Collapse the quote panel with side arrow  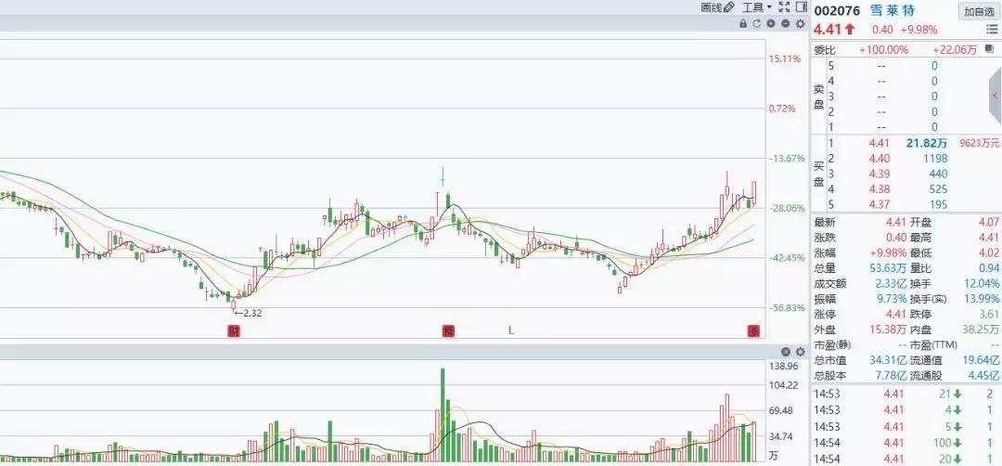[996, 96]
